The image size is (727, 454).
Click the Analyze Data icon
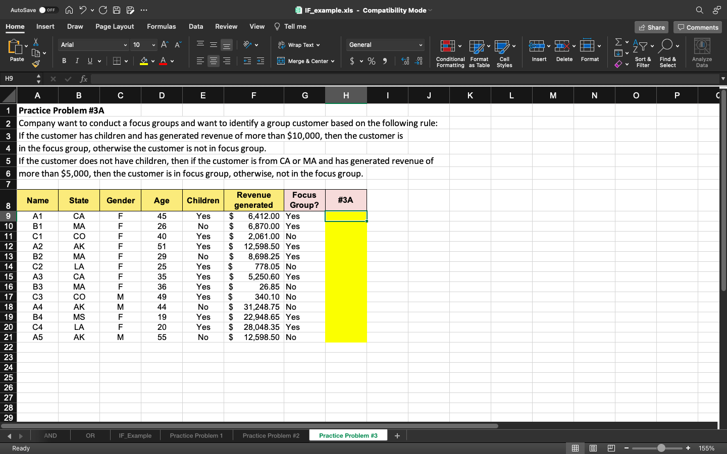[x=702, y=47]
